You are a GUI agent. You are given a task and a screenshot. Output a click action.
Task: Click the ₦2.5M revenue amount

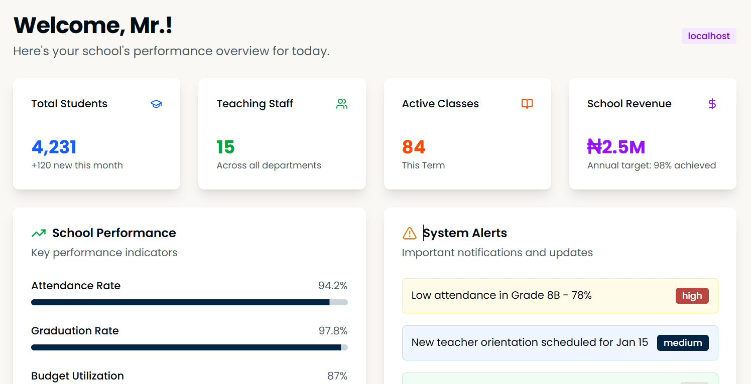tap(616, 147)
